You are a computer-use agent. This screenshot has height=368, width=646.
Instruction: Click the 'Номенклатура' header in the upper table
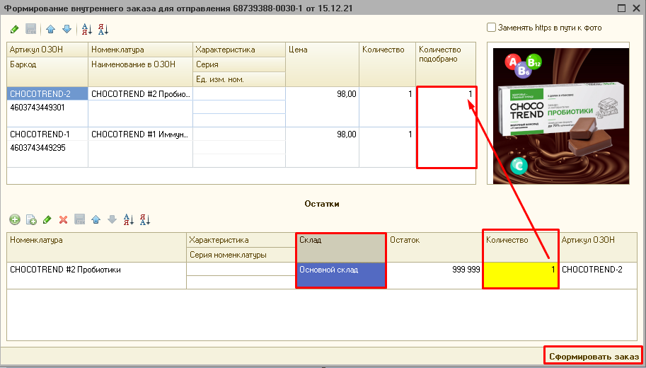[x=141, y=50]
